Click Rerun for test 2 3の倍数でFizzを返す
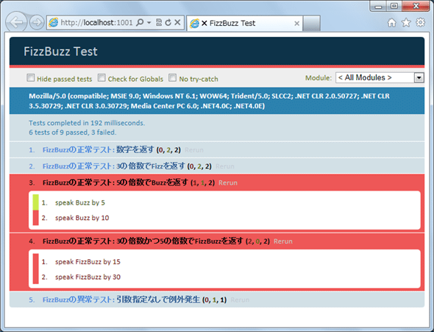The image size is (434, 332). 225,166
